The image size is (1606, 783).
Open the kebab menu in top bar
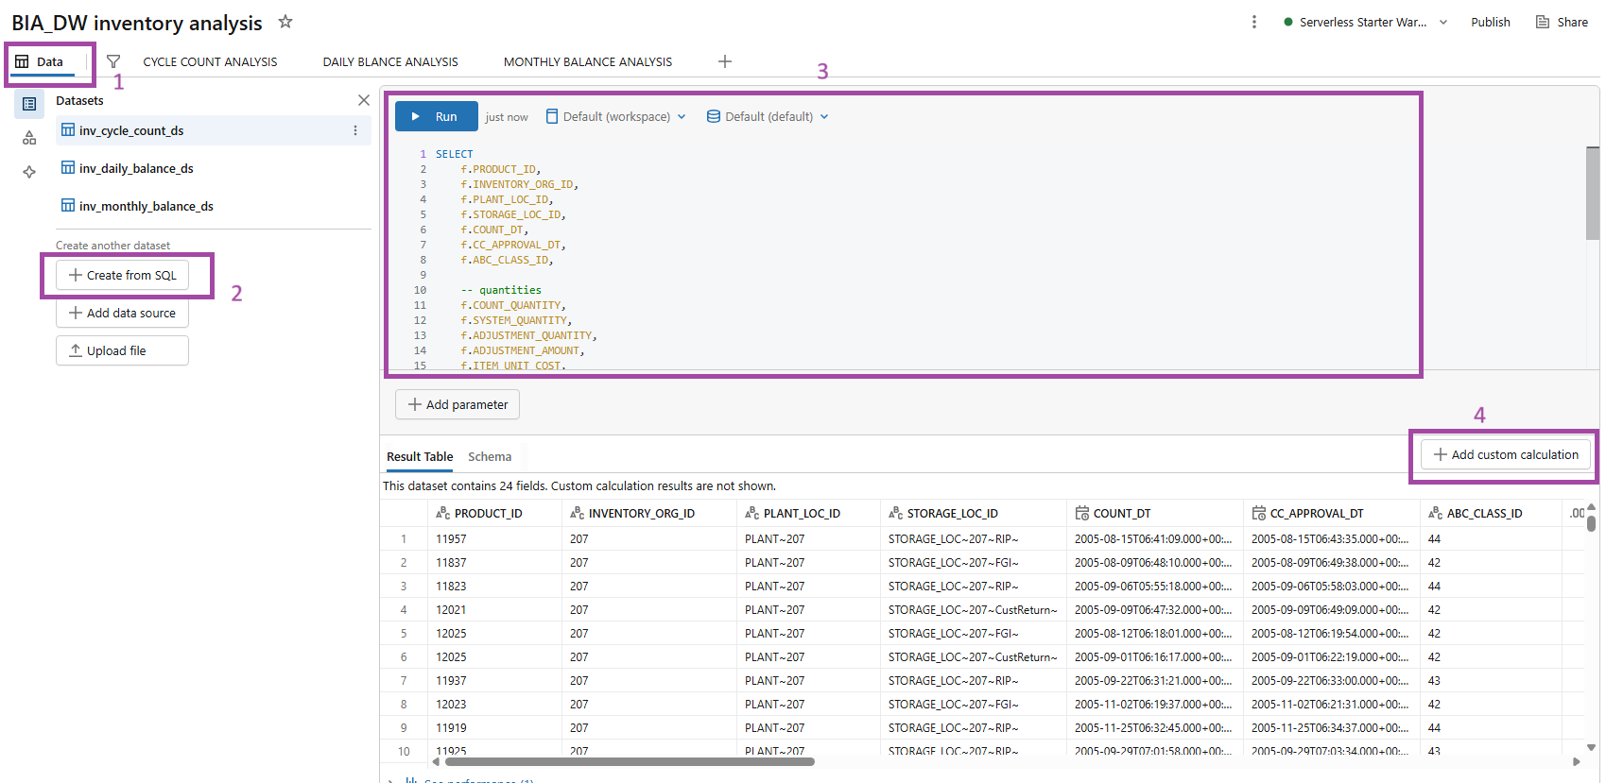1253,22
